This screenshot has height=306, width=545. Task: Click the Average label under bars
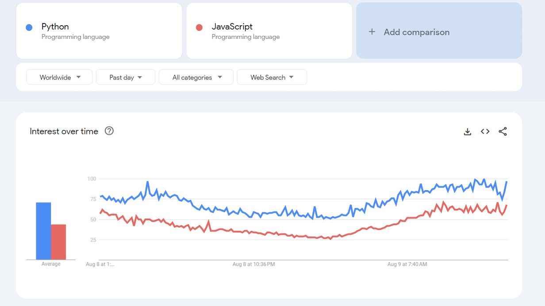pyautogui.click(x=51, y=264)
